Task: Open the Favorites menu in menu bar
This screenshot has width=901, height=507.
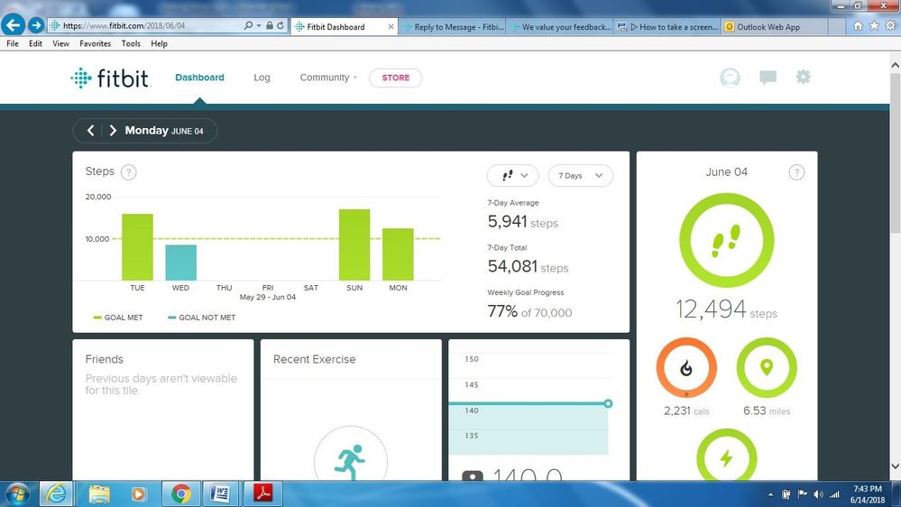Action: coord(95,43)
